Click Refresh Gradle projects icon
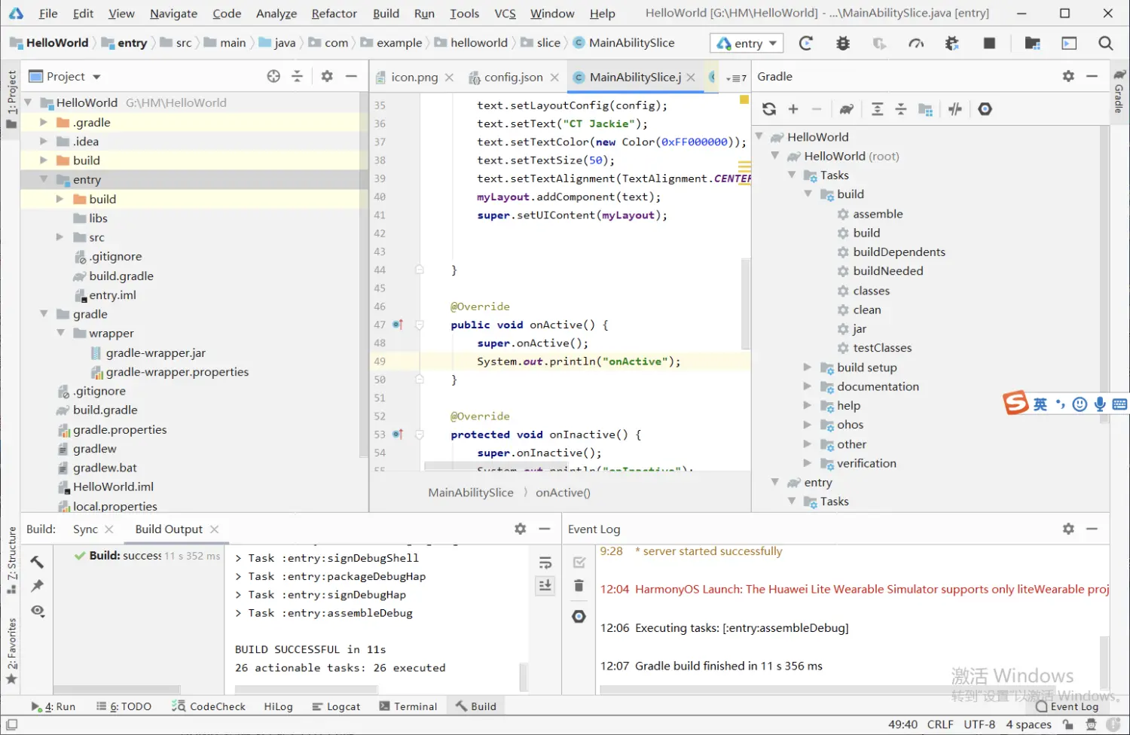 769,109
